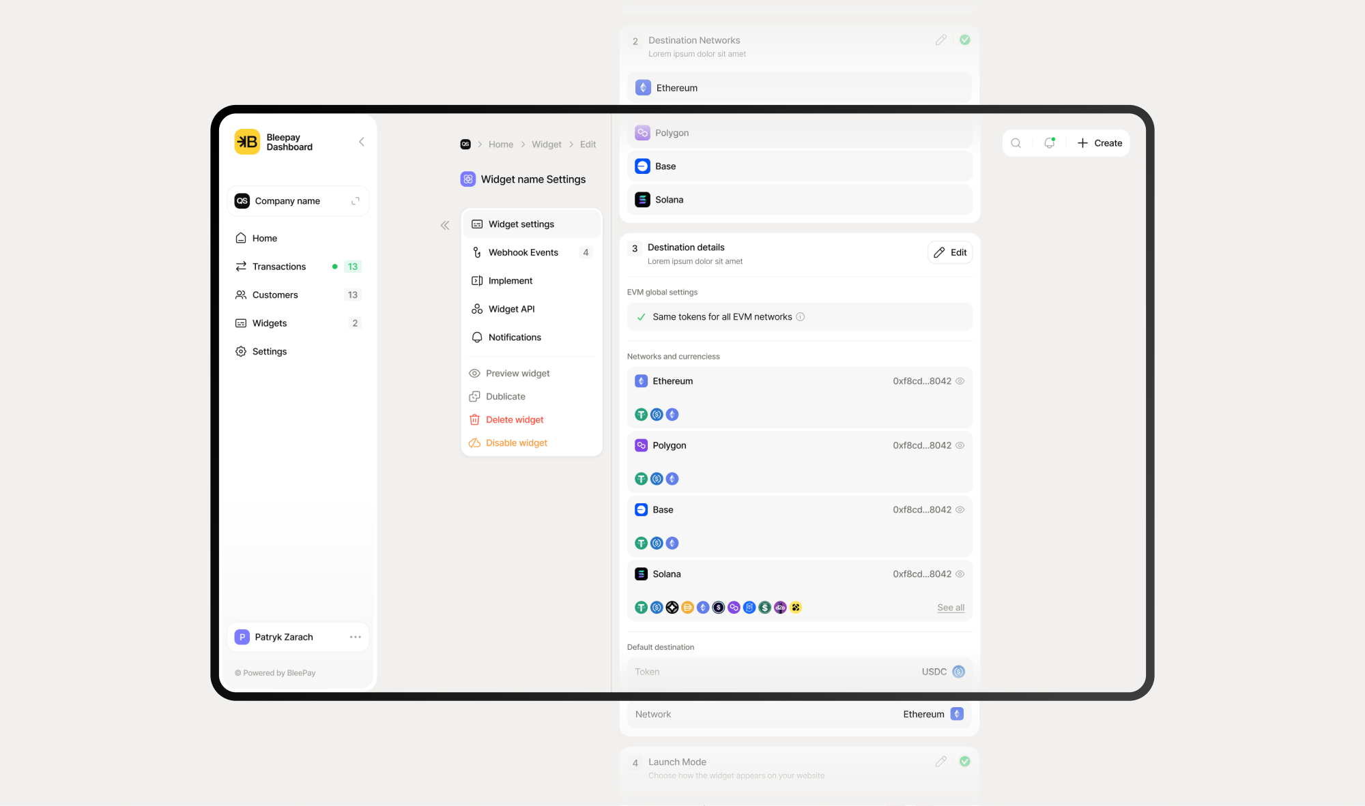The width and height of the screenshot is (1365, 806).
Task: Click the Create button
Action: point(1100,143)
